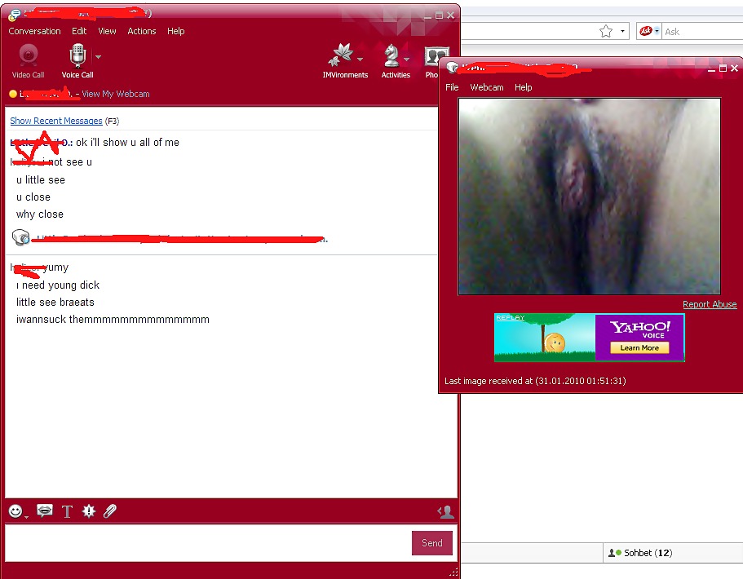Click the Report Abuse link
Viewport: 743px width, 579px height.
pos(710,304)
